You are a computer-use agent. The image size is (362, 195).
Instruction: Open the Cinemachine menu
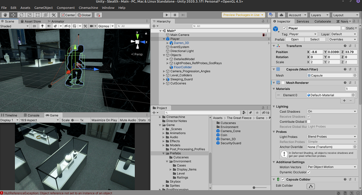[x=88, y=8]
